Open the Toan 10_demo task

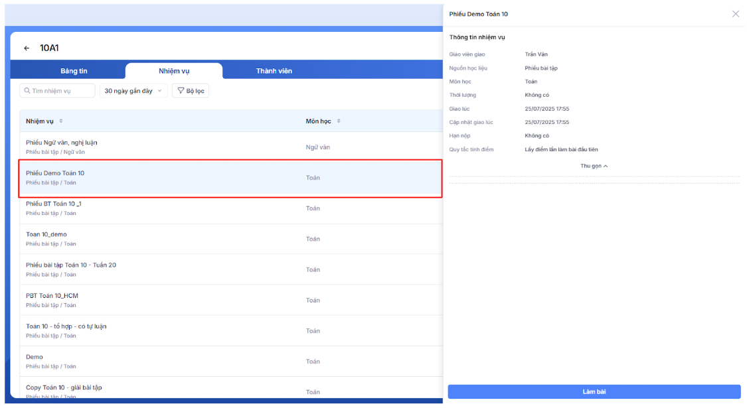(46, 234)
